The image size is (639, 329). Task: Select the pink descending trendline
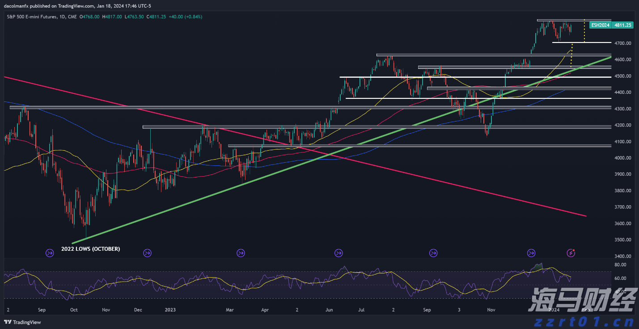(402, 174)
